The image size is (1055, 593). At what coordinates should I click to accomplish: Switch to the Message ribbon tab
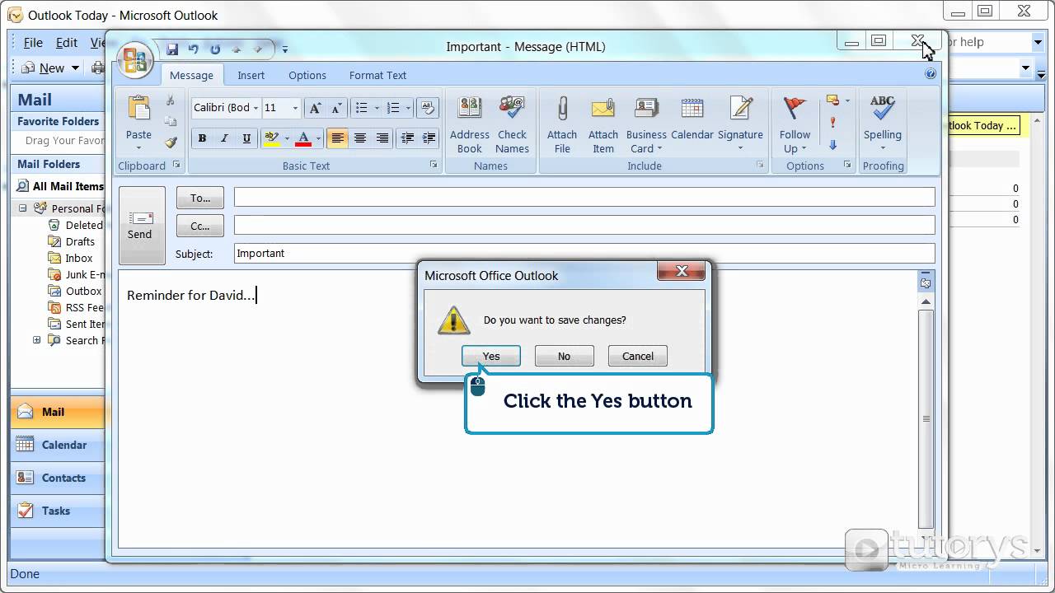click(191, 75)
